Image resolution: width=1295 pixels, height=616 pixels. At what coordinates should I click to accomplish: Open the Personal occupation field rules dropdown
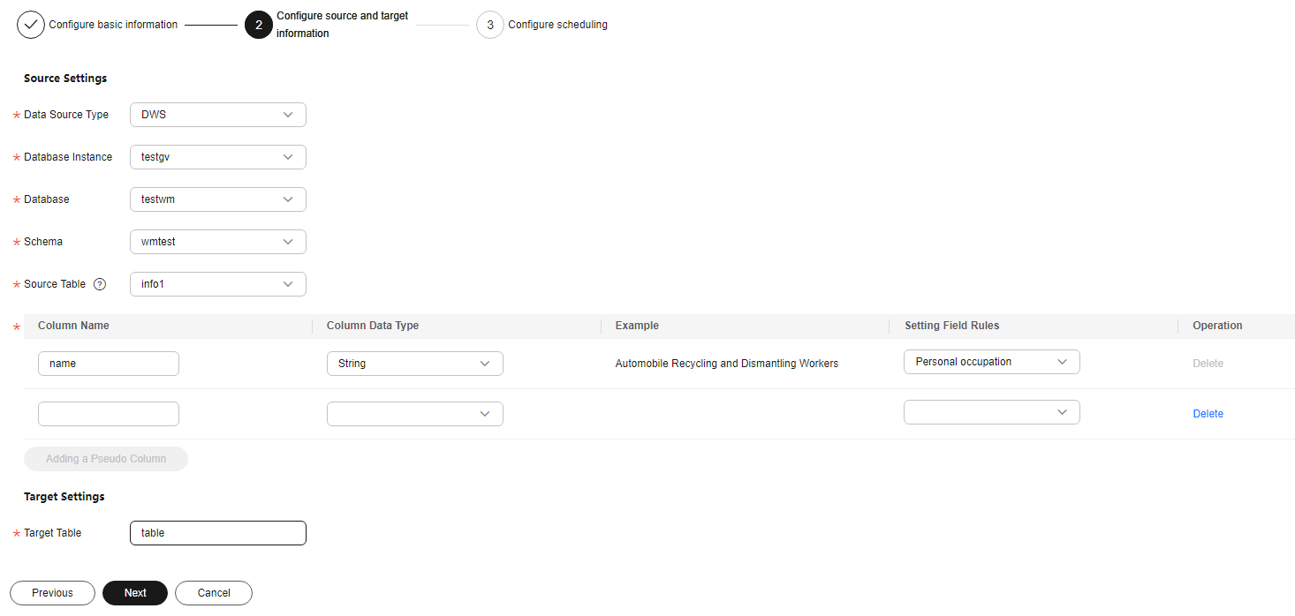(991, 362)
